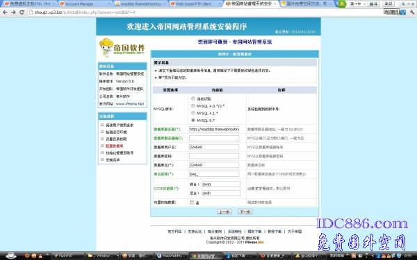Image resolution: width=417 pixels, height=260 pixels.
Task: Reload the page with the refresh icon
Action: pyautogui.click(x=22, y=12)
